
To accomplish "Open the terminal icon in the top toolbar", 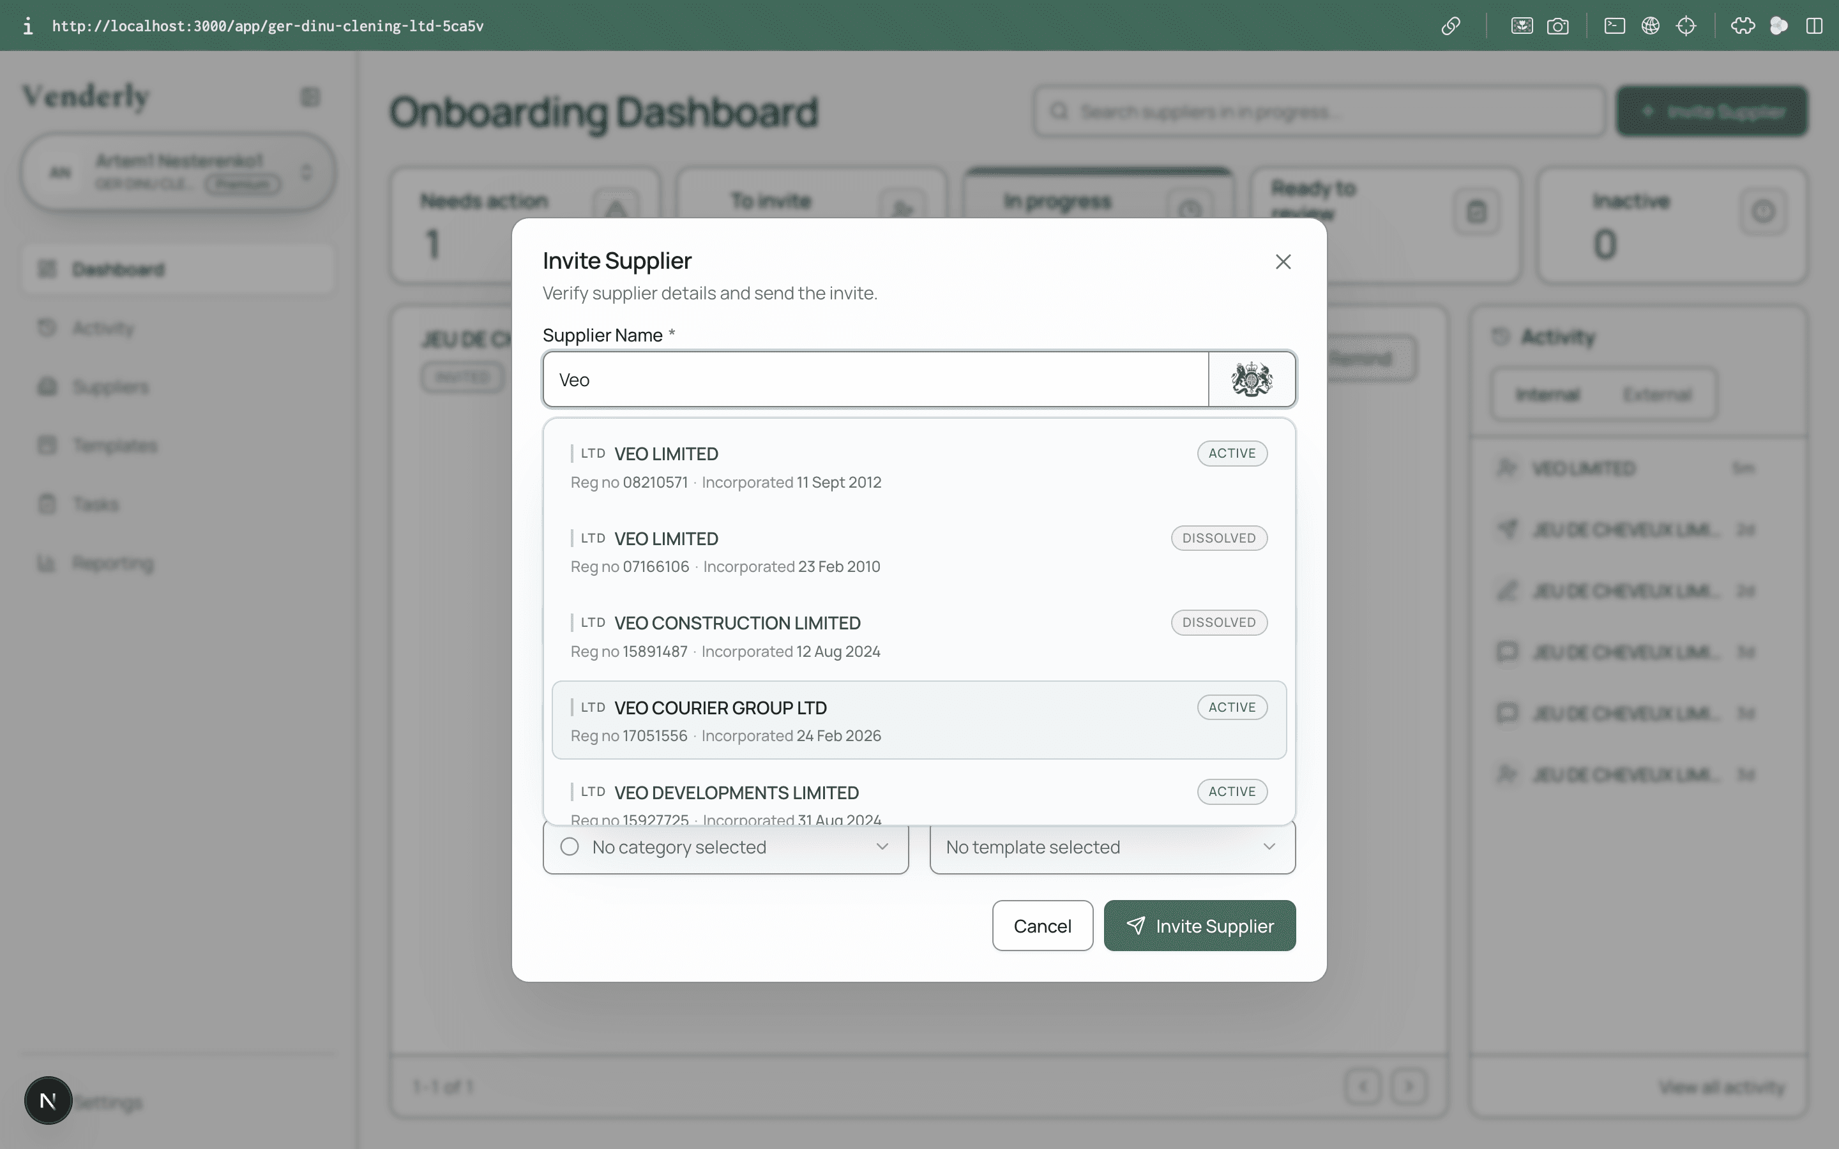I will pyautogui.click(x=1614, y=25).
